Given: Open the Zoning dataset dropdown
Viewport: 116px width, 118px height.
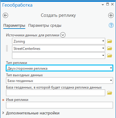Looking at the screenshot, I should click(103, 41).
